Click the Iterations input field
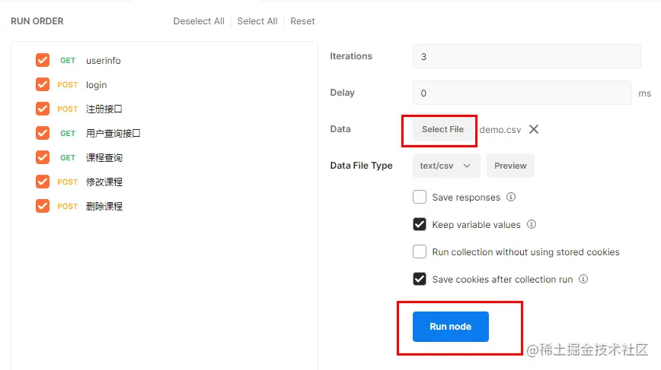Image resolution: width=661 pixels, height=370 pixels. pyautogui.click(x=526, y=56)
